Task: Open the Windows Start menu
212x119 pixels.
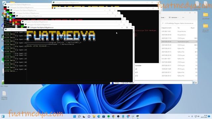Action: (75, 116)
